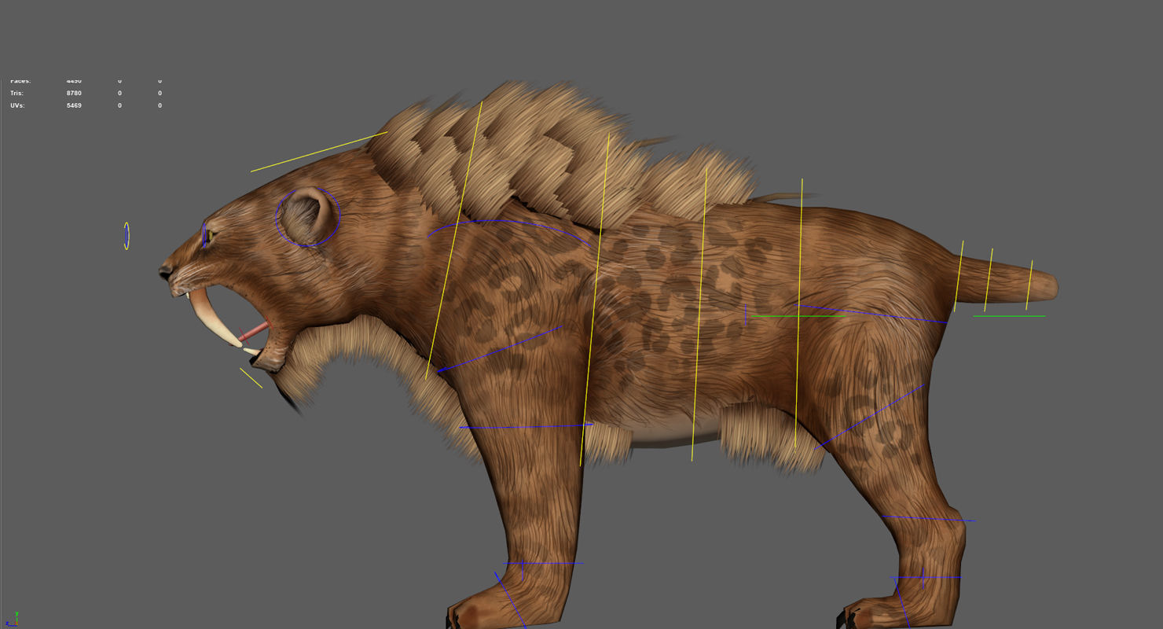
Task: Click the '5469' UV count value
Action: coord(74,105)
